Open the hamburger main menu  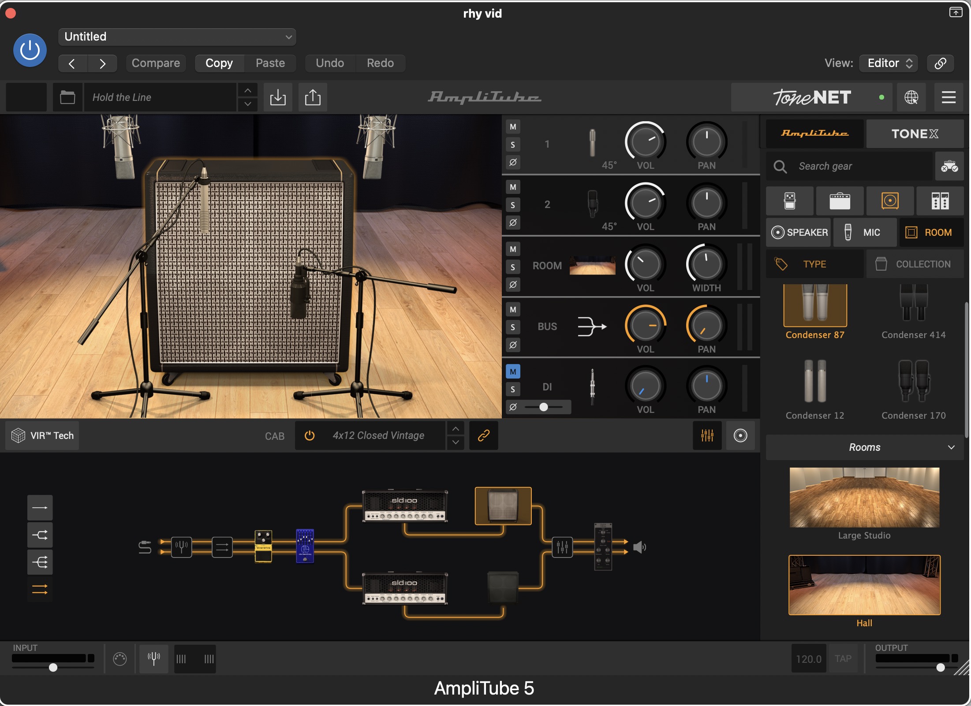(949, 97)
